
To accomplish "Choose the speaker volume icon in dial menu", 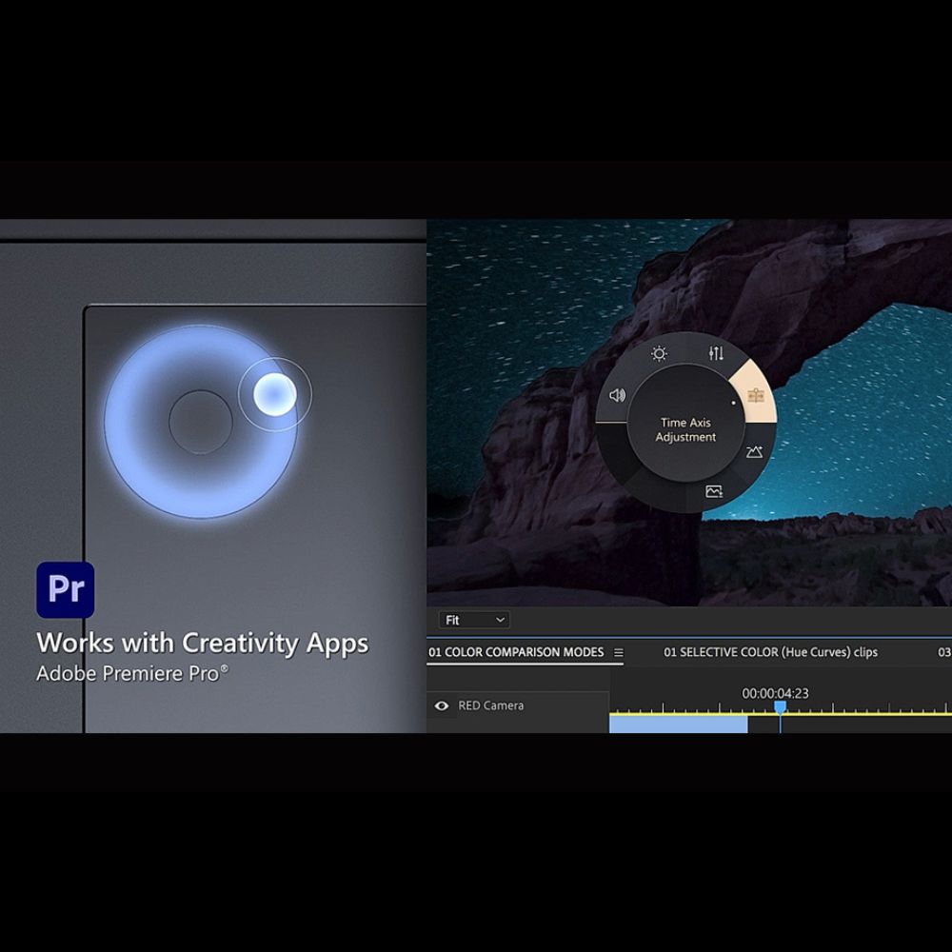I will click(617, 395).
